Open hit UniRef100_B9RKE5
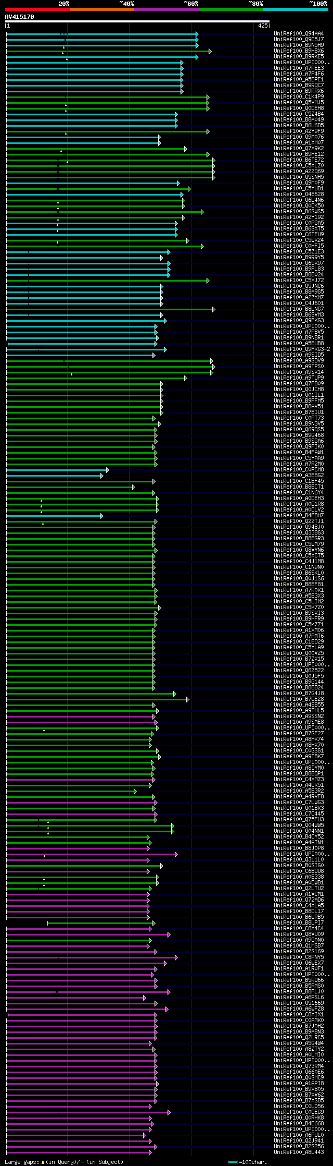 [x=299, y=57]
